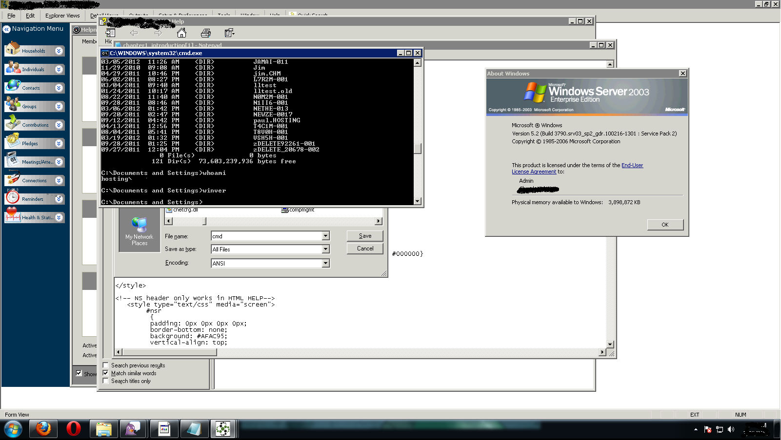Open Windows Explorer from the taskbar
This screenshot has width=781, height=440.
[104, 429]
